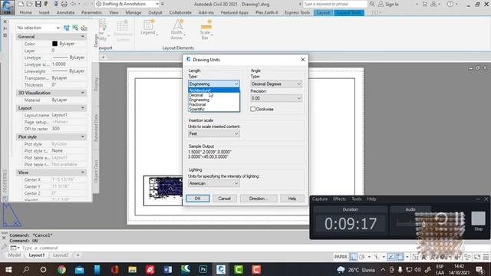491x276 pixels.
Task: Click the viewport thumbnail in layout
Action: (163, 190)
